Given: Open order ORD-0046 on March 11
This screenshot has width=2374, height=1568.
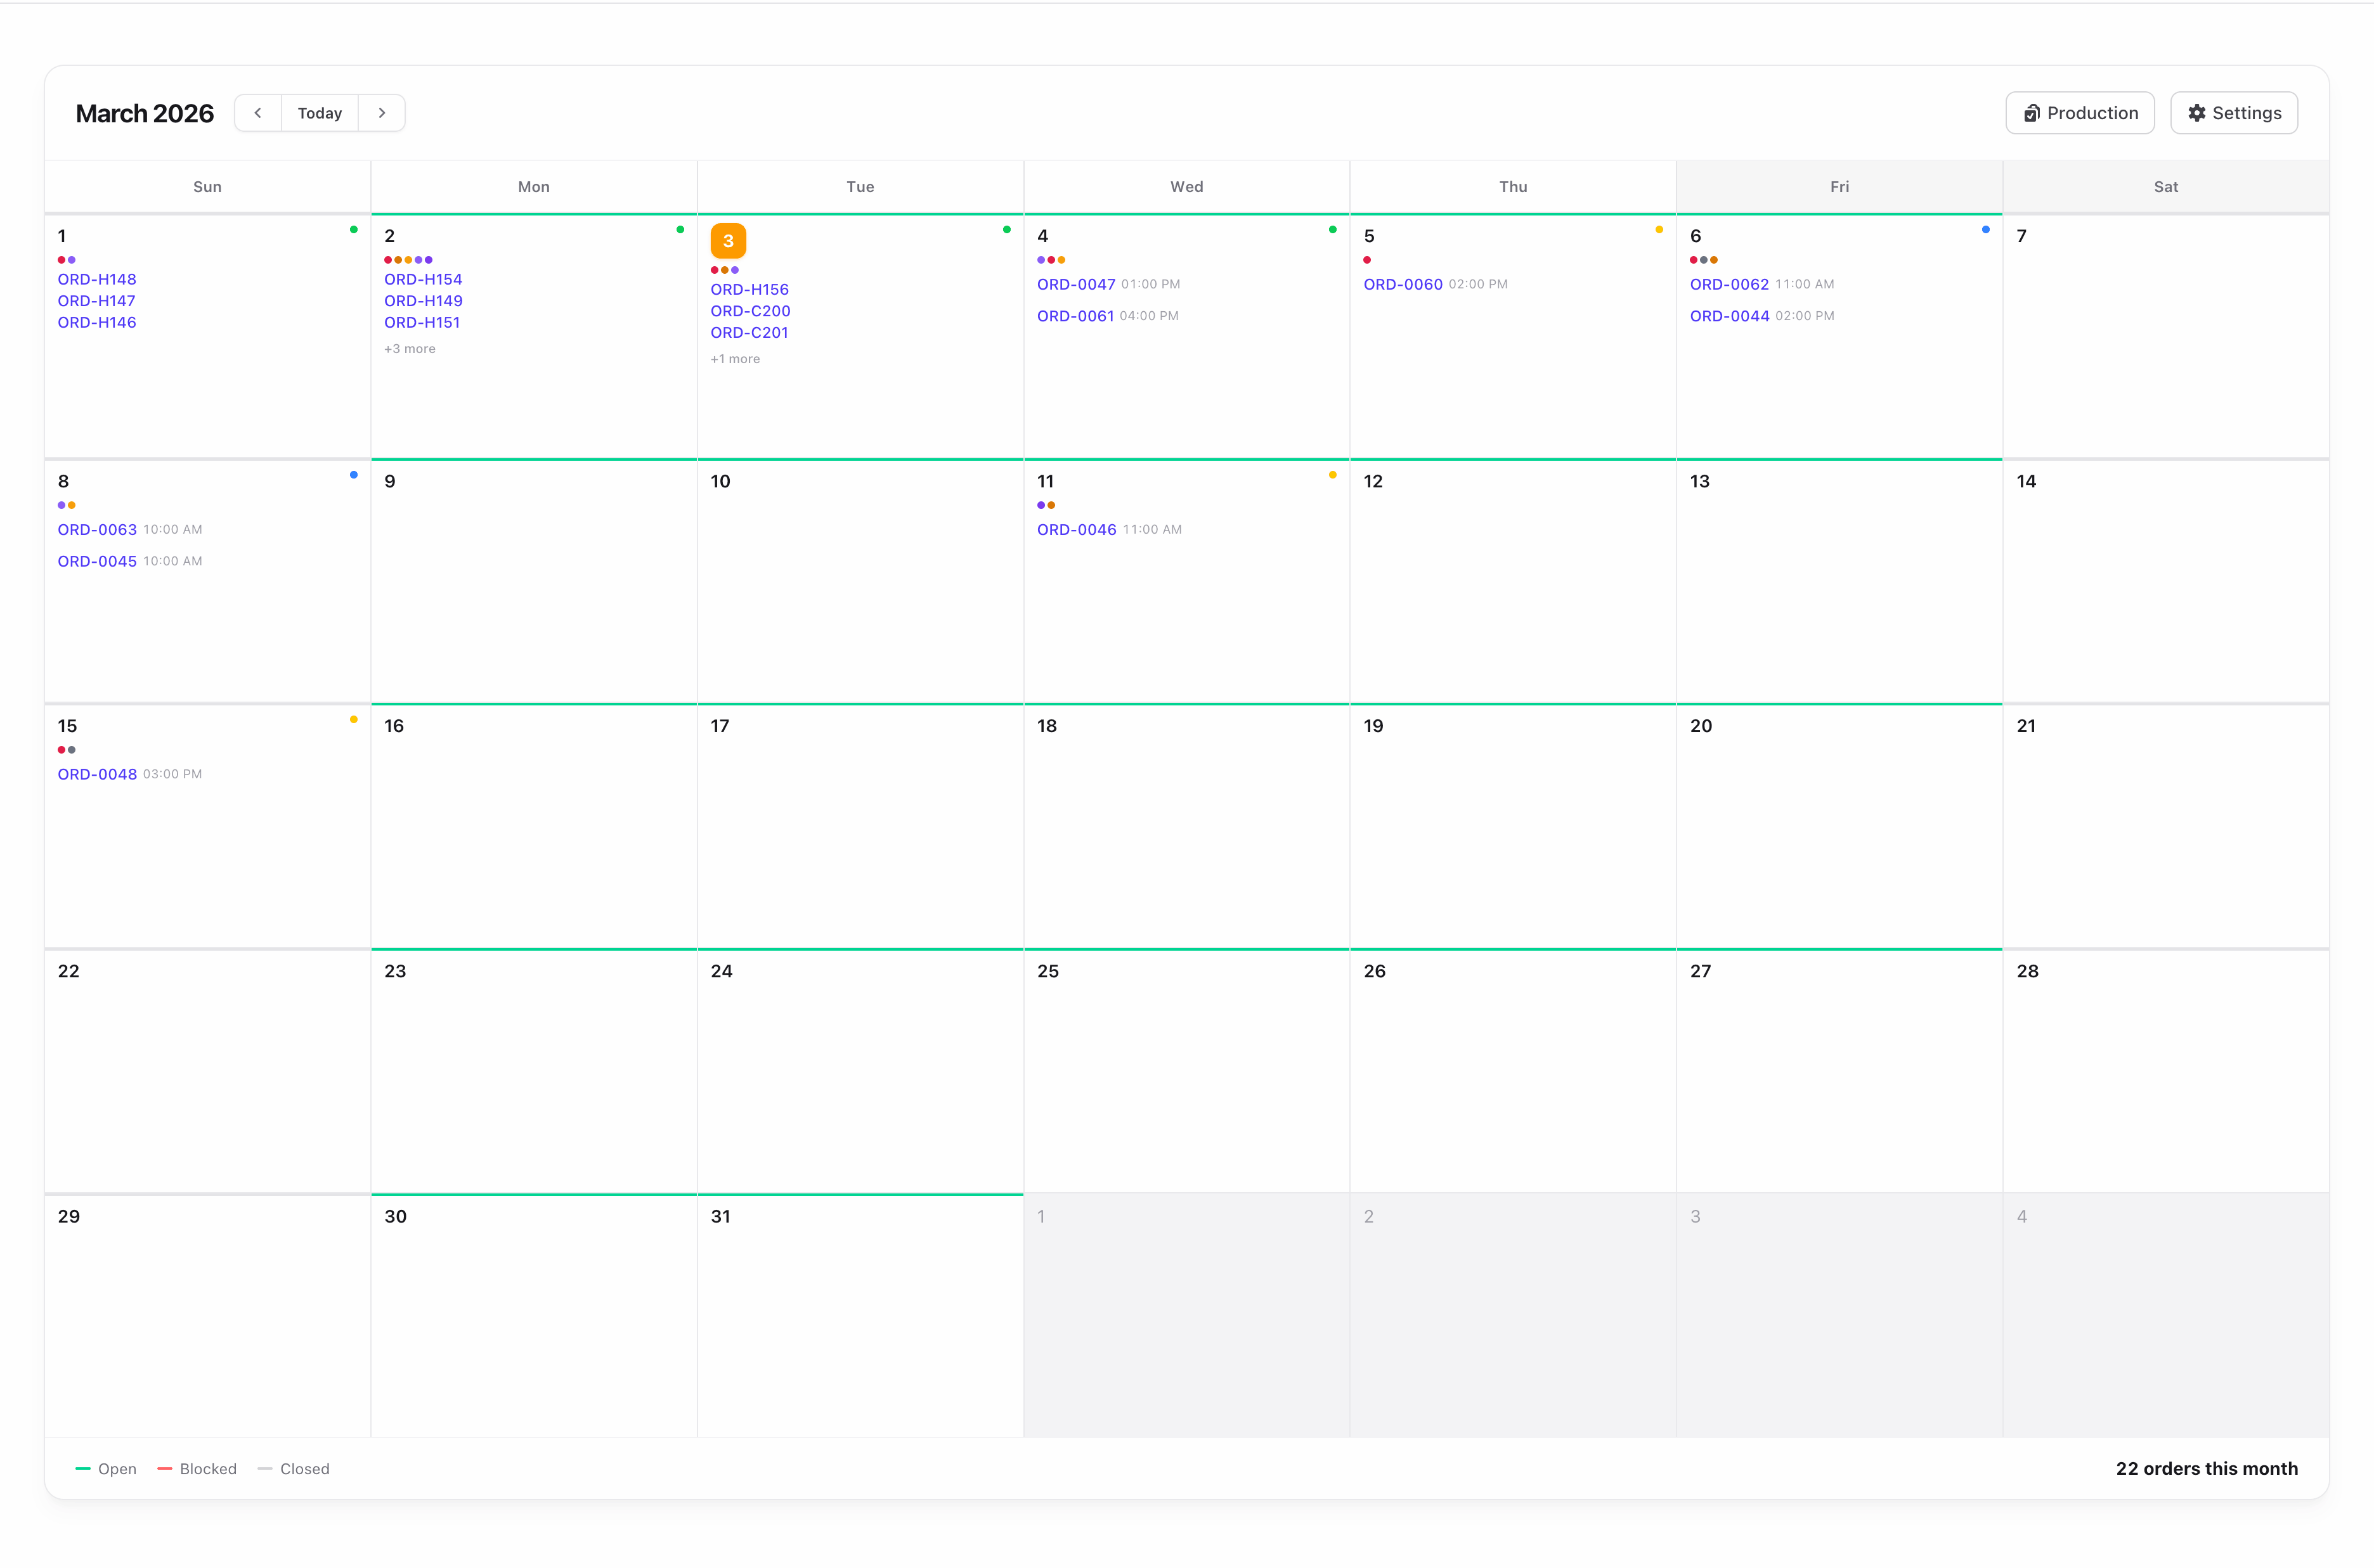Looking at the screenshot, I should pyautogui.click(x=1077, y=529).
